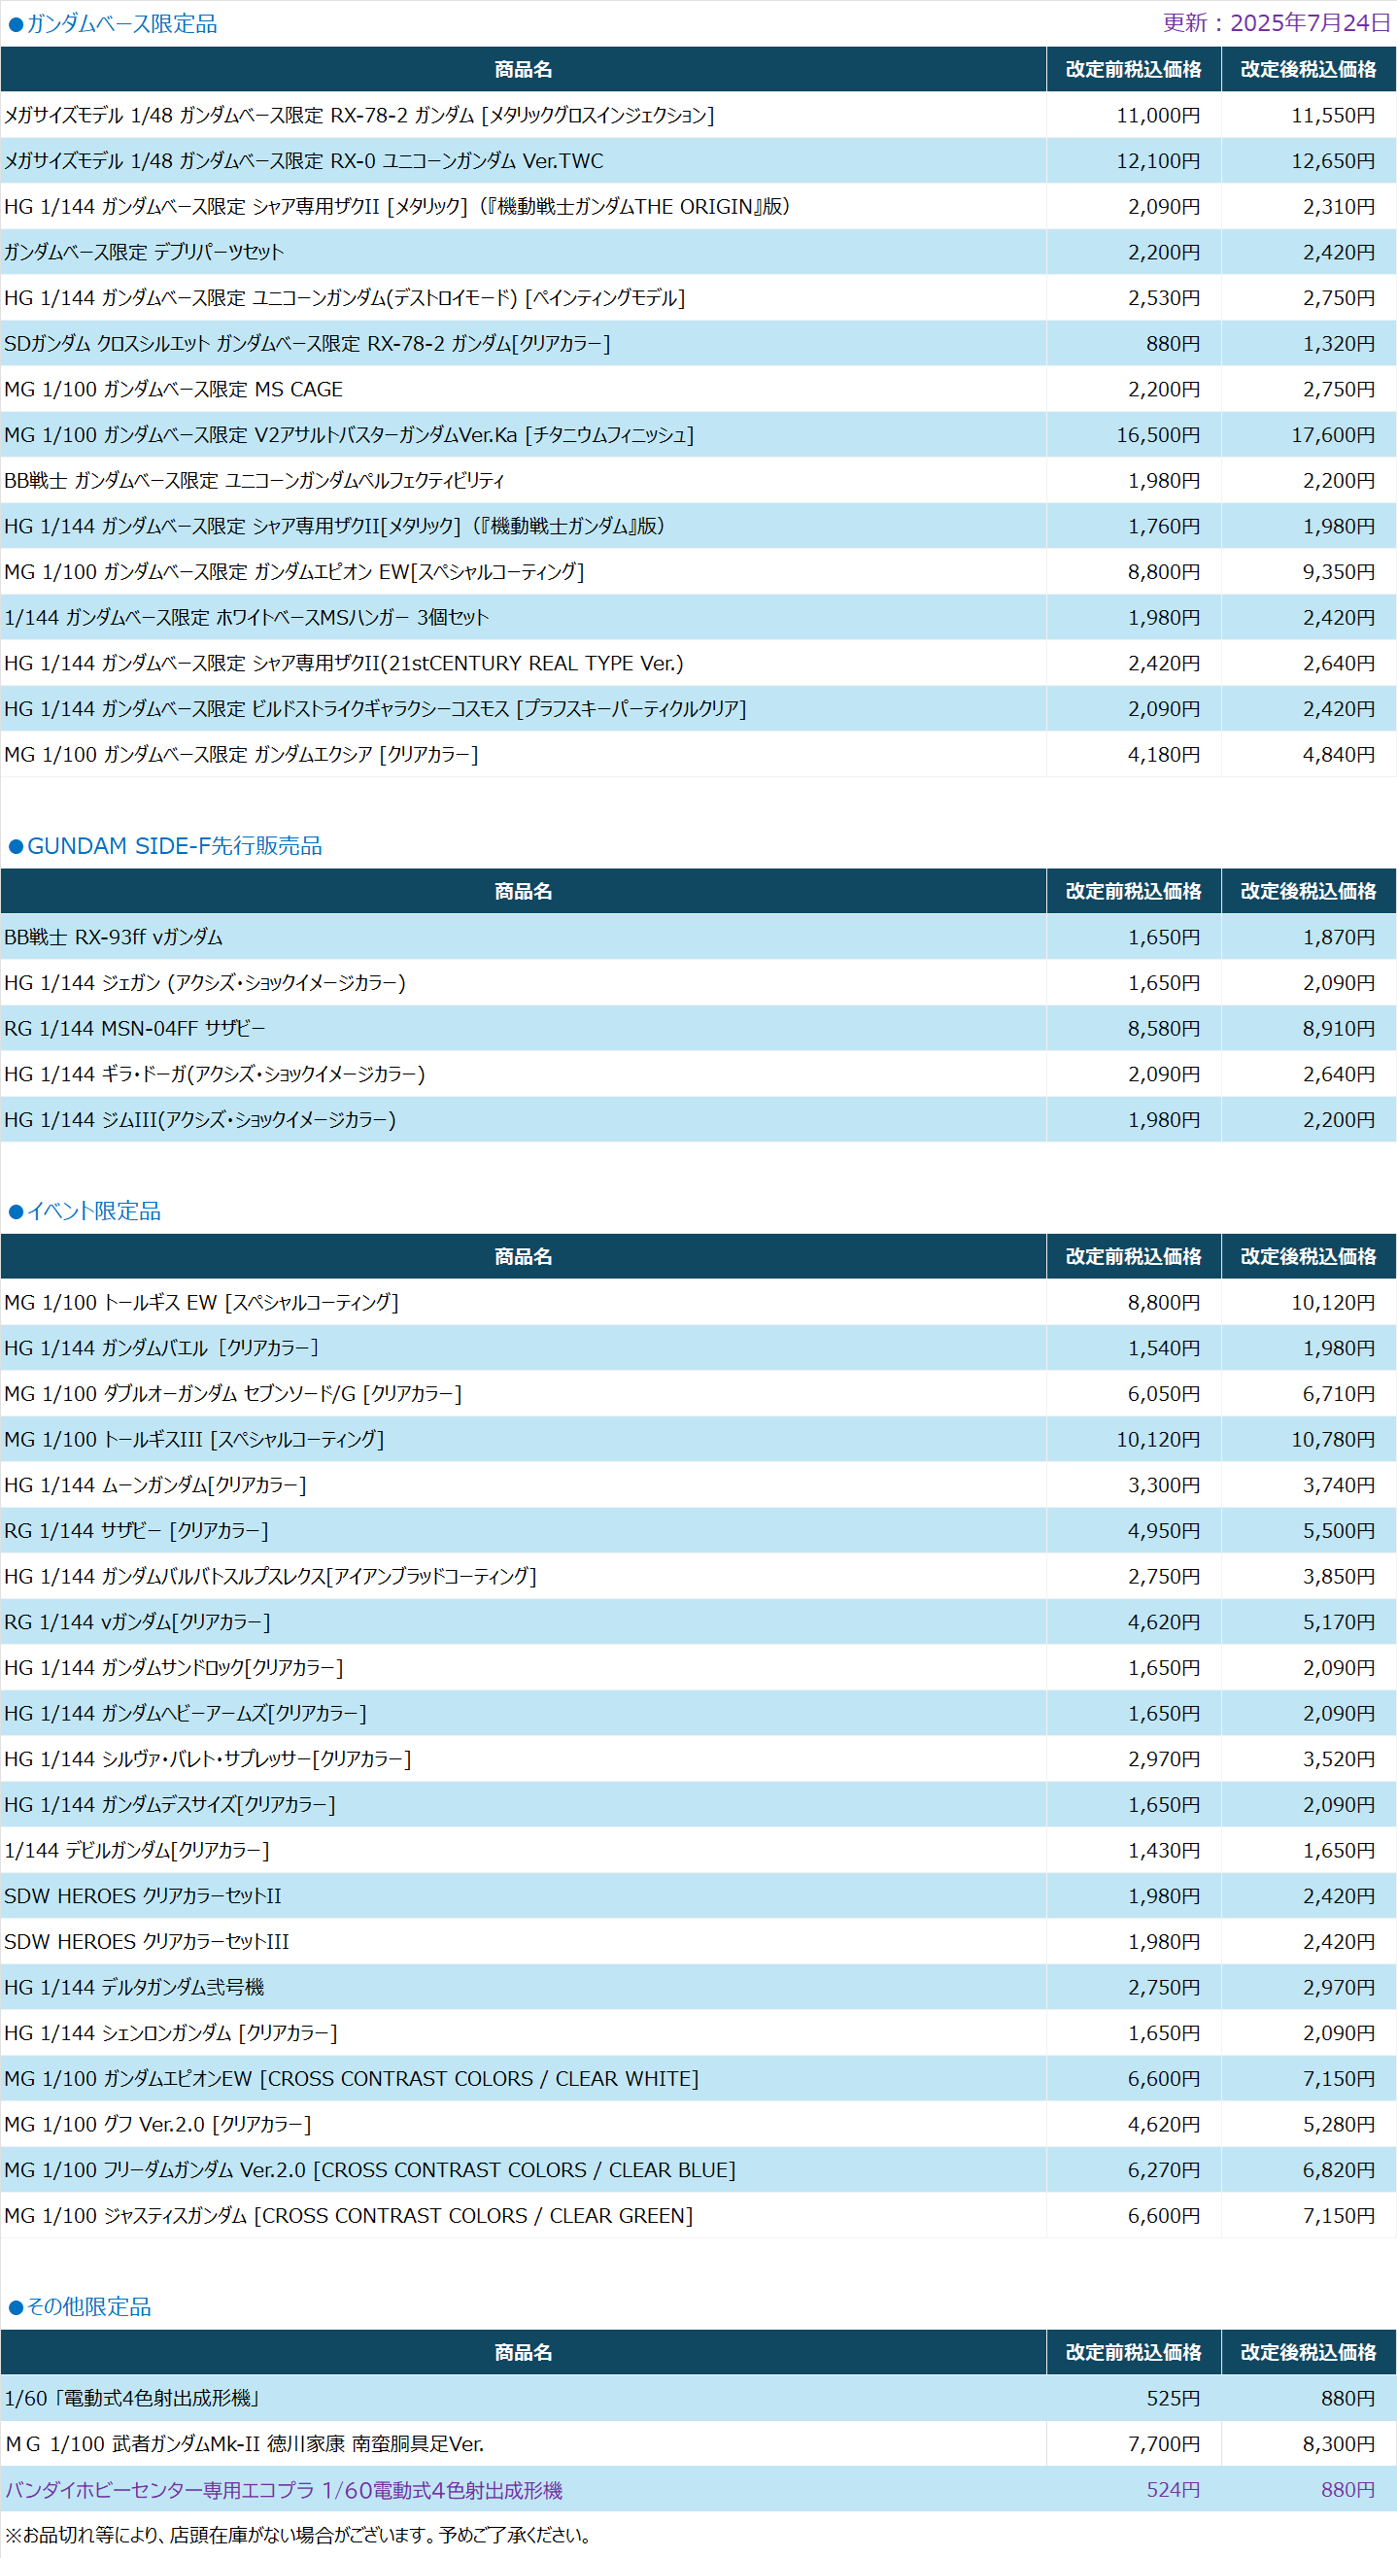The height and width of the screenshot is (2558, 1397).
Task: Click 2,090円 revised price of HG ジェガン
Action: (1339, 983)
